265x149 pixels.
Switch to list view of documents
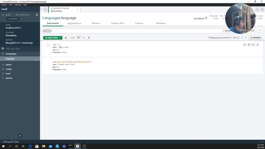[x=78, y=38]
